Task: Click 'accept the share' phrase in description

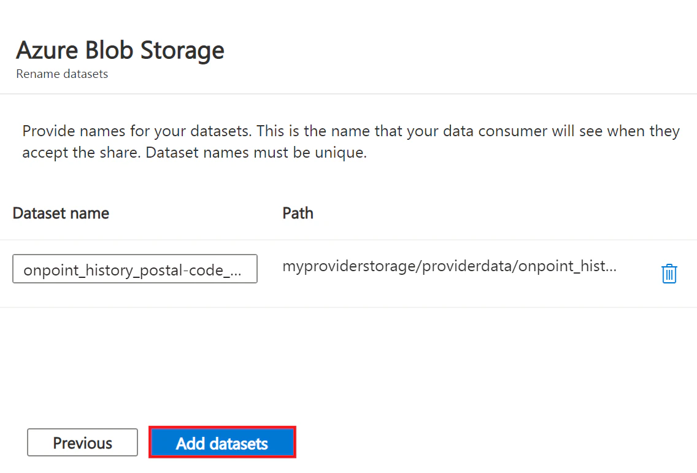Action: point(82,153)
